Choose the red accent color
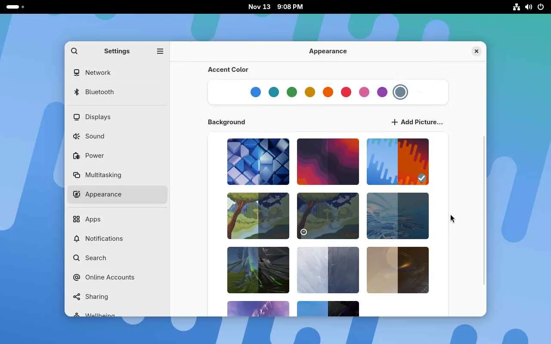Image resolution: width=551 pixels, height=344 pixels. click(346, 92)
